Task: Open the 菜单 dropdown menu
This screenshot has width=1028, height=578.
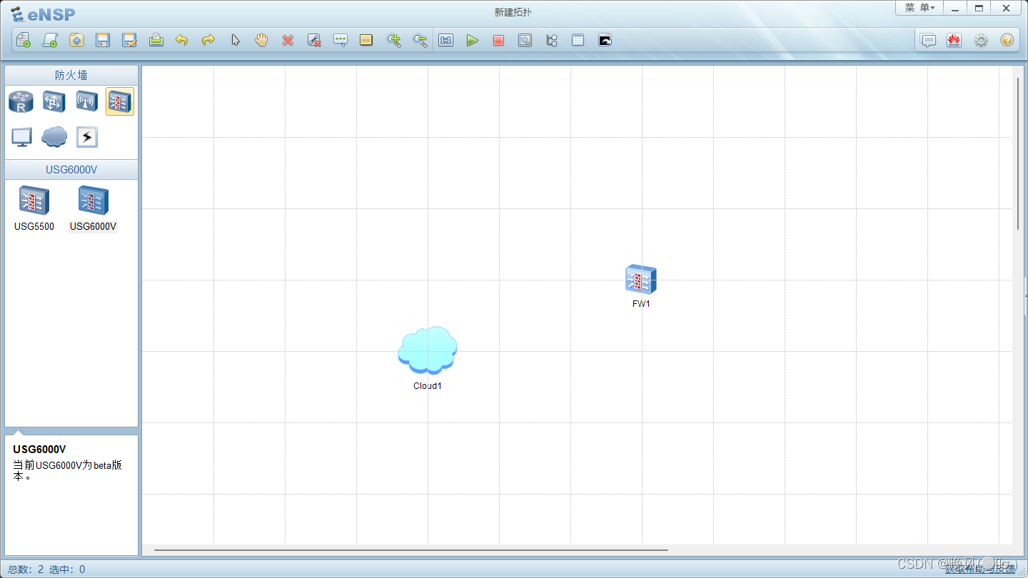Action: [919, 8]
